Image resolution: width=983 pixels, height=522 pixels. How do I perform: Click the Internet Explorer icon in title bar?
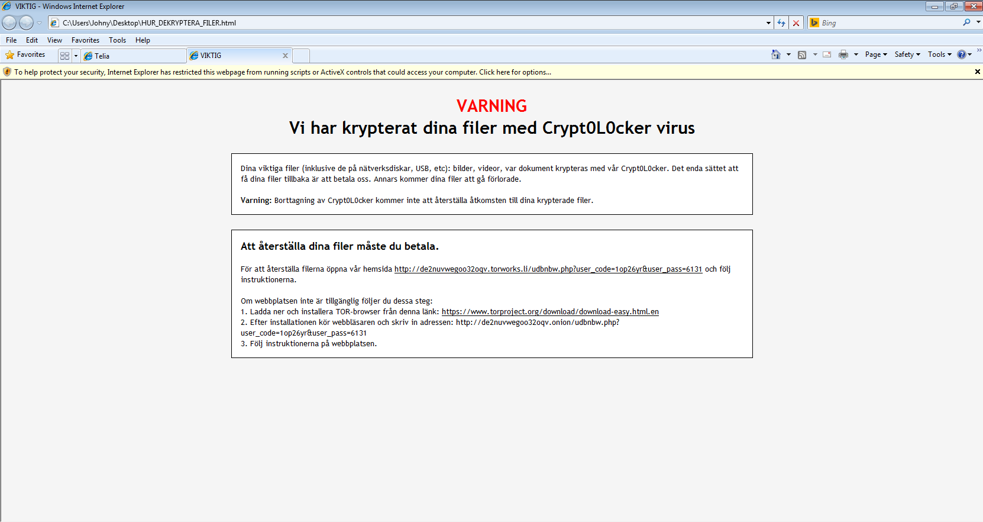[x=7, y=7]
